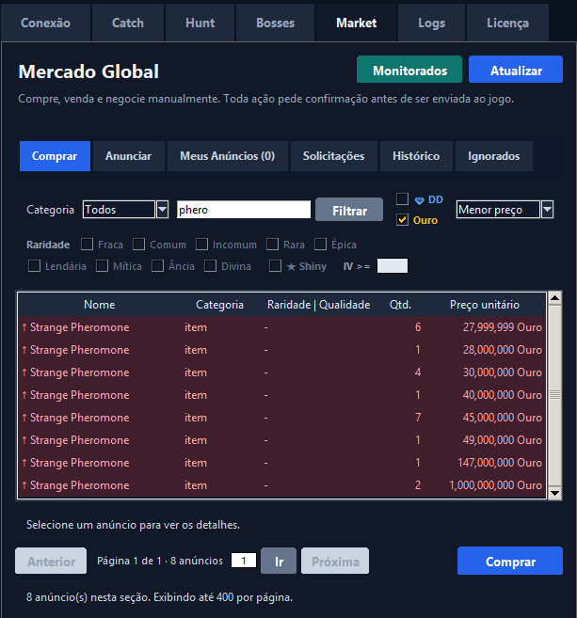Click the DD diamond currency icon

point(419,200)
